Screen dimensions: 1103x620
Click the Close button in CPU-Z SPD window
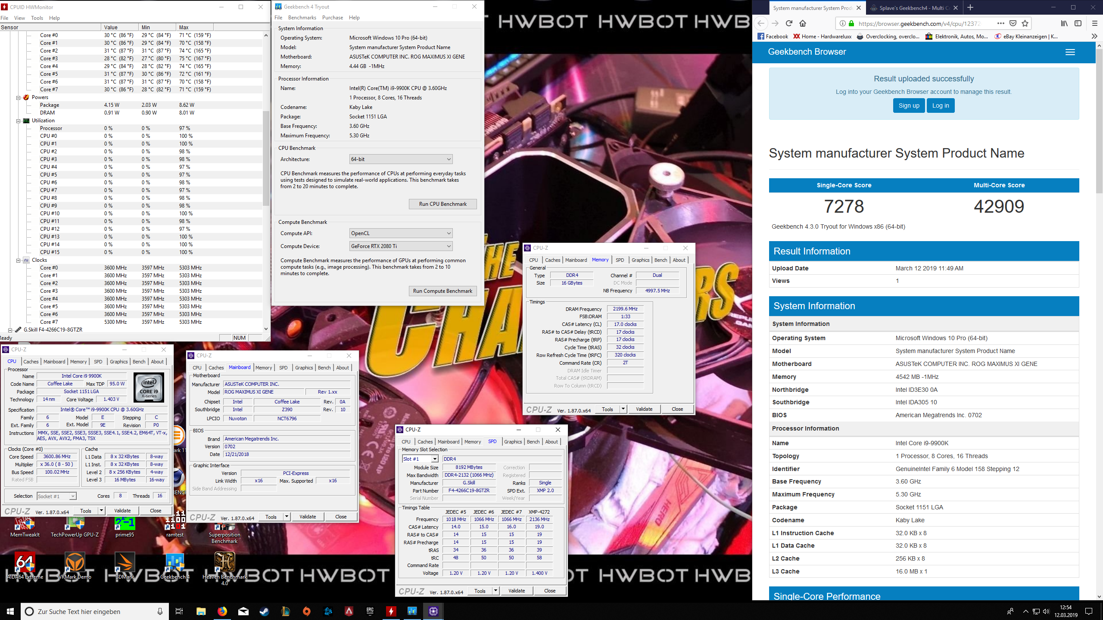coord(550,591)
